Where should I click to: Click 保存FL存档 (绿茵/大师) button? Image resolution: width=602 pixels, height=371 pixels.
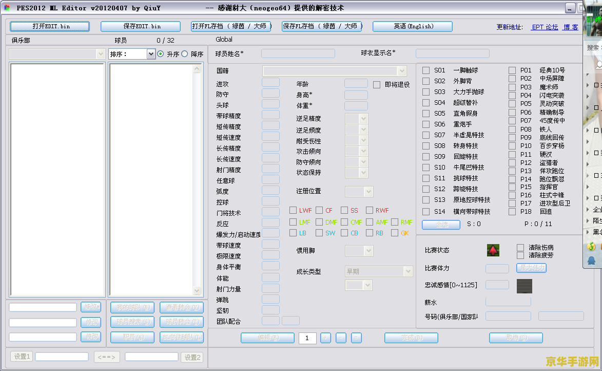pos(322,26)
